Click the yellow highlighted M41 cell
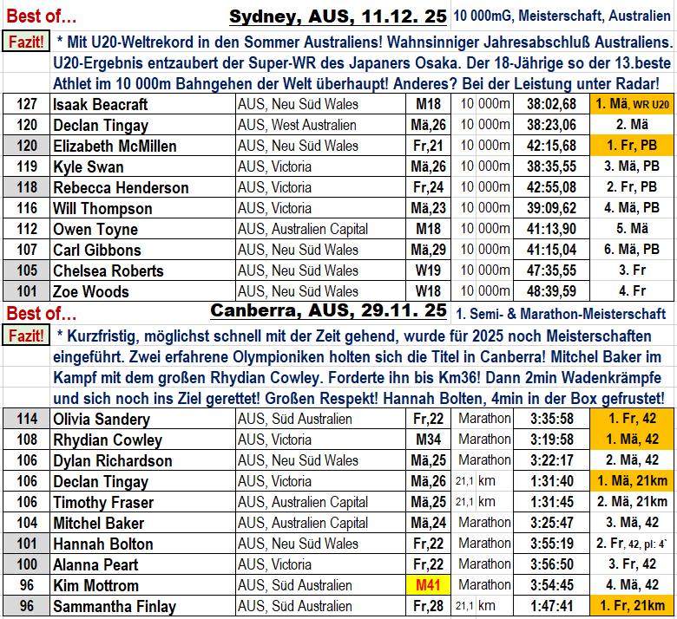677x619 pixels. click(x=430, y=585)
